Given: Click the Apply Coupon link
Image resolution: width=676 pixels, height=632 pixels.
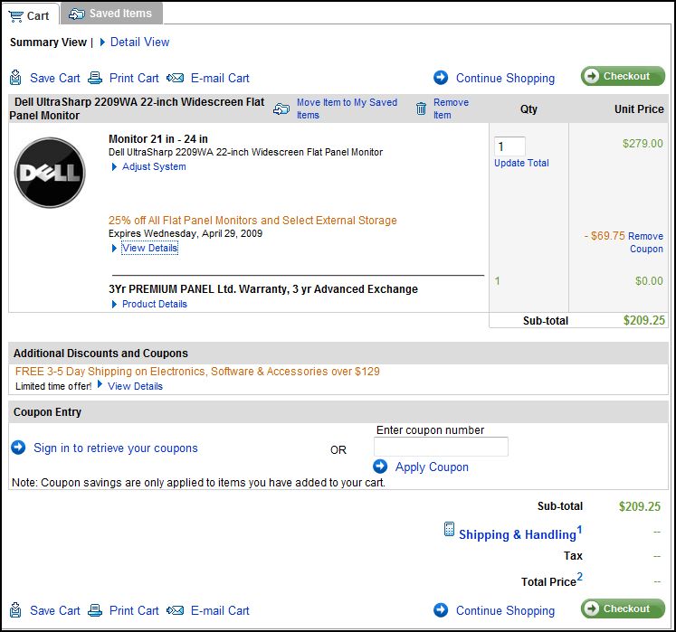Looking at the screenshot, I should coord(432,467).
